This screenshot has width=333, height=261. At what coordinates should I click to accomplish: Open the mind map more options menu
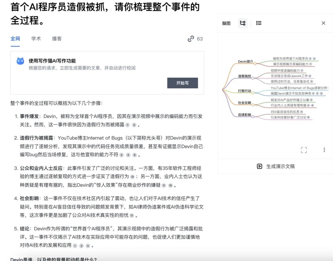pyautogui.click(x=324, y=150)
